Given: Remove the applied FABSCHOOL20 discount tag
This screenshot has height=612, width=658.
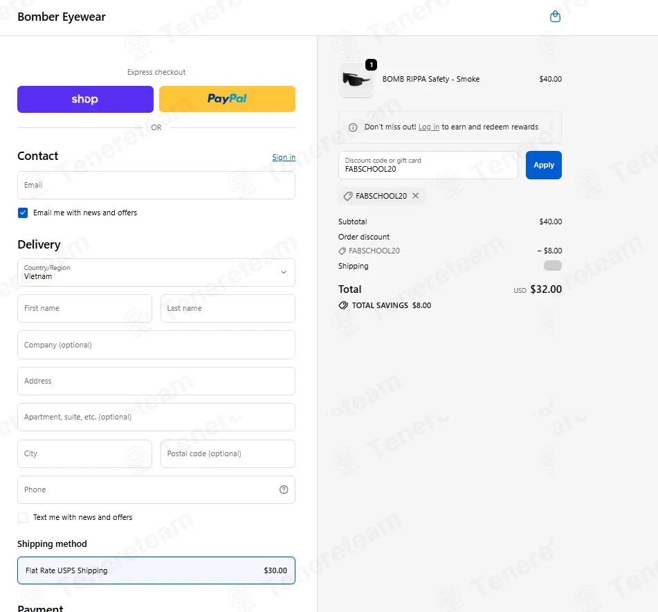Looking at the screenshot, I should [x=415, y=196].
